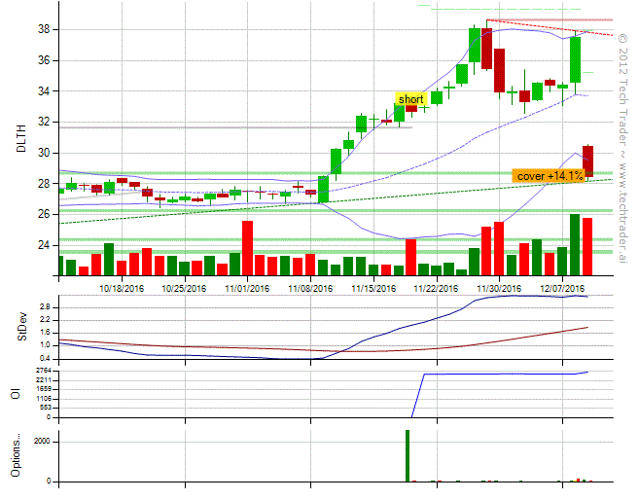This screenshot has width=639, height=500.
Task: Click the 38 price level on the y-axis
Action: (44, 29)
